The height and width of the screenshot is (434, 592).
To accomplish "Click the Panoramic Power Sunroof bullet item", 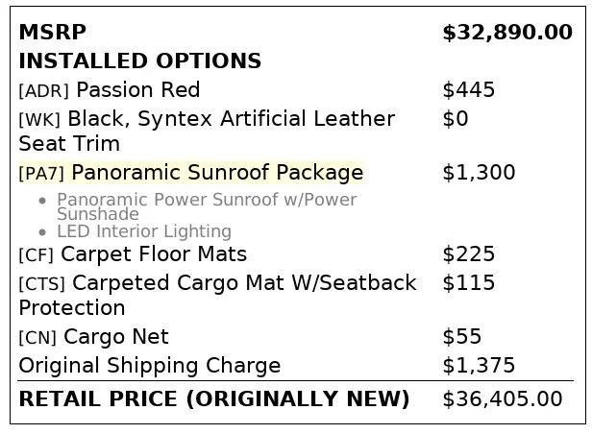I will (206, 200).
